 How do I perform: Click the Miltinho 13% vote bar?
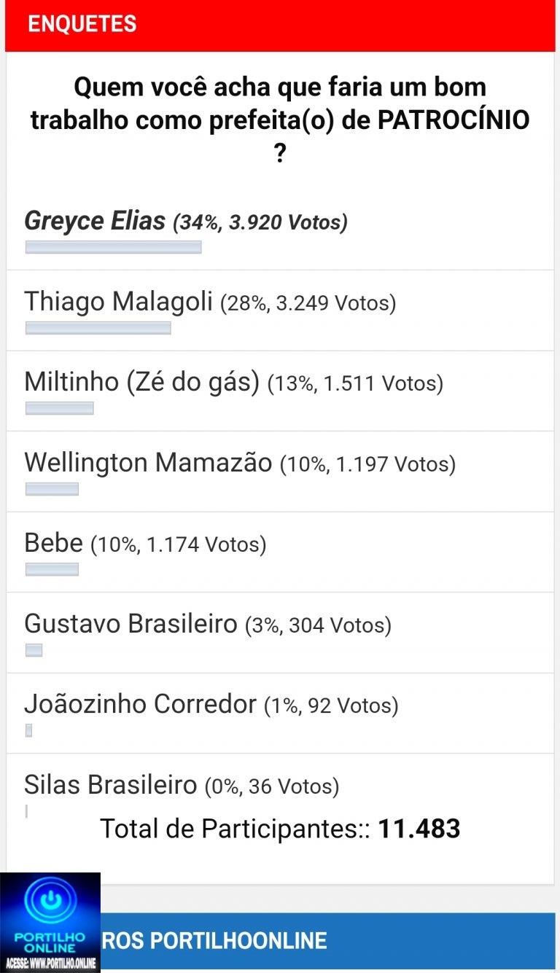[x=59, y=408]
